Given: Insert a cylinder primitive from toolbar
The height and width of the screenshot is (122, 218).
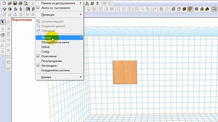Looking at the screenshot, I should [10, 9].
